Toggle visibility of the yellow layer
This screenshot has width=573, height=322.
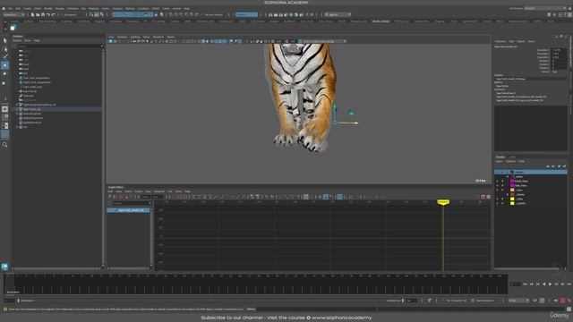pos(497,199)
